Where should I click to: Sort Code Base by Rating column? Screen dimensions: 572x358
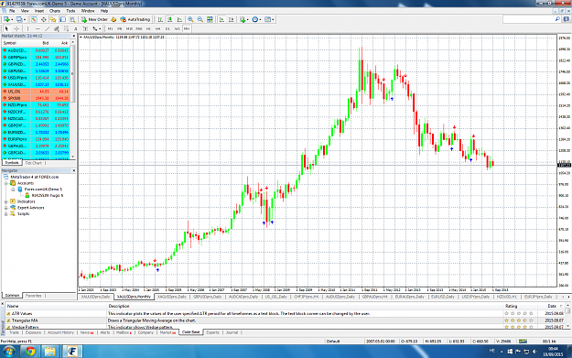pos(511,306)
